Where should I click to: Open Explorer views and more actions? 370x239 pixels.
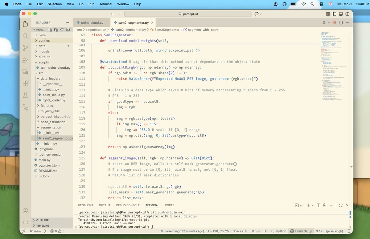click(x=68, y=22)
